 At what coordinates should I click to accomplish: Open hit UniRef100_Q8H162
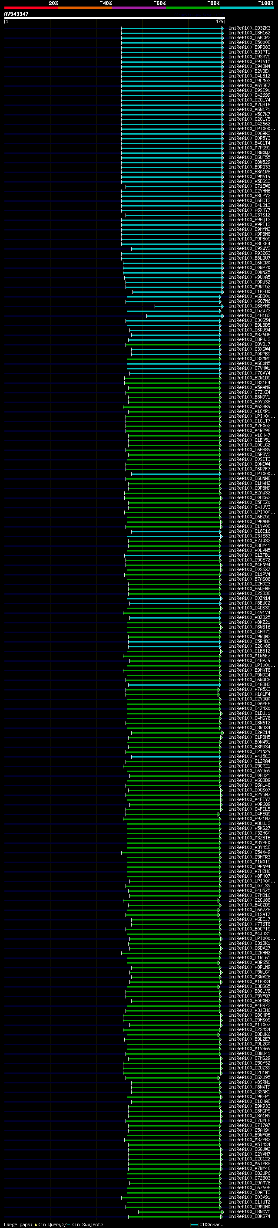click(249, 33)
